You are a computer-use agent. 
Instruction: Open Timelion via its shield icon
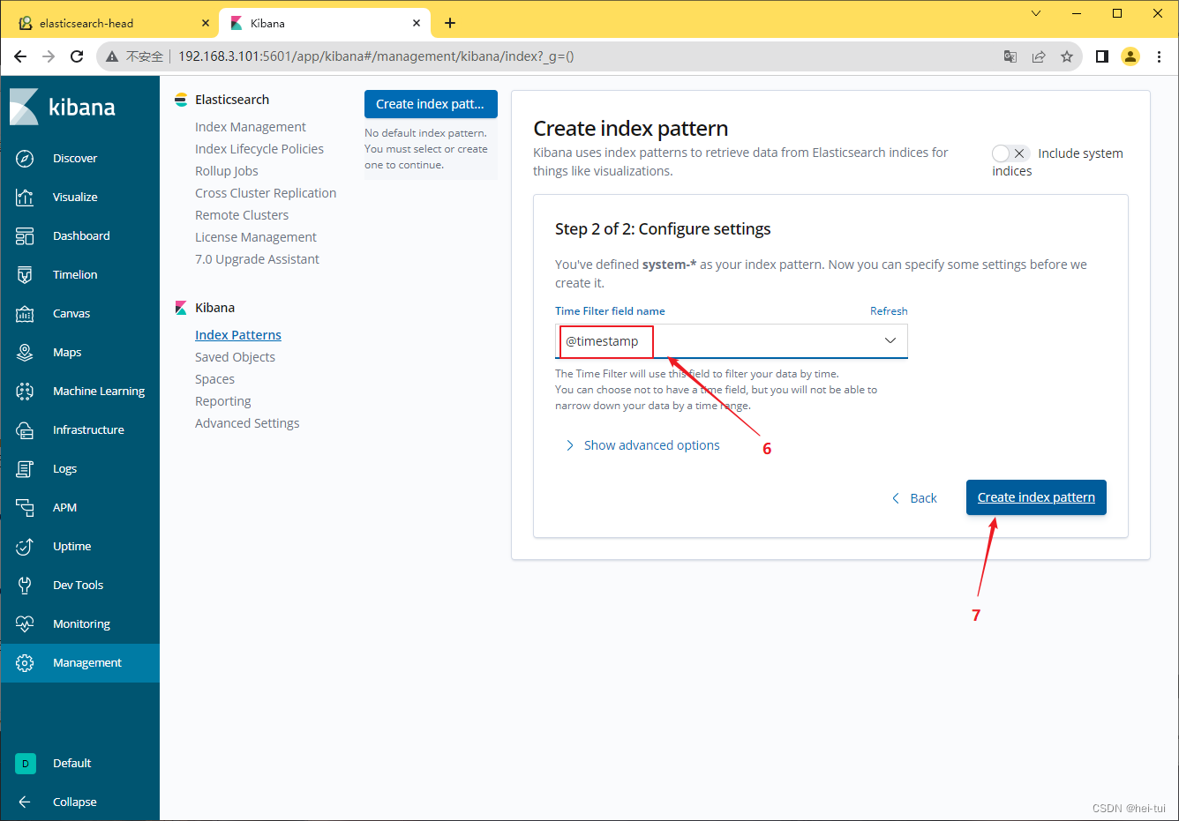25,275
